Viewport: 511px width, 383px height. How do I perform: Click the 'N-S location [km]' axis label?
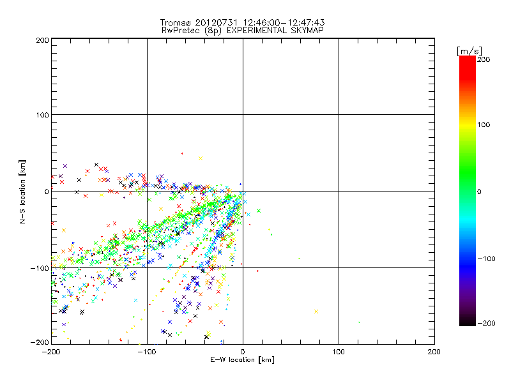pyautogui.click(x=22, y=192)
